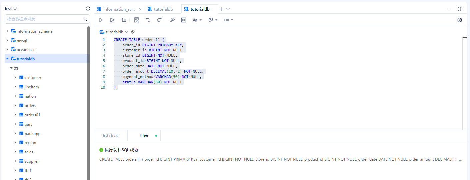Open the 执行记录 tab

111,136
